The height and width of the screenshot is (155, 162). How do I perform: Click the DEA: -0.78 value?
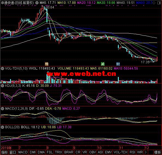coord(53,109)
